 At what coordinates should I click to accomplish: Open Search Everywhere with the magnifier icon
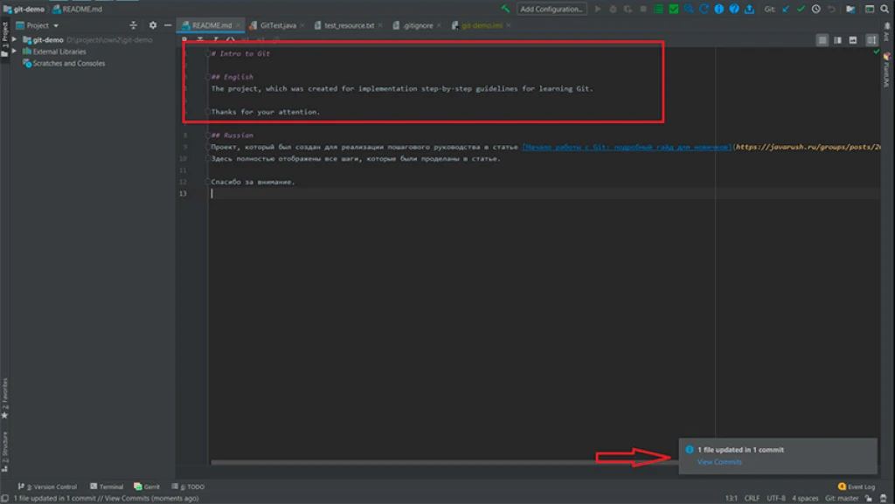(883, 9)
